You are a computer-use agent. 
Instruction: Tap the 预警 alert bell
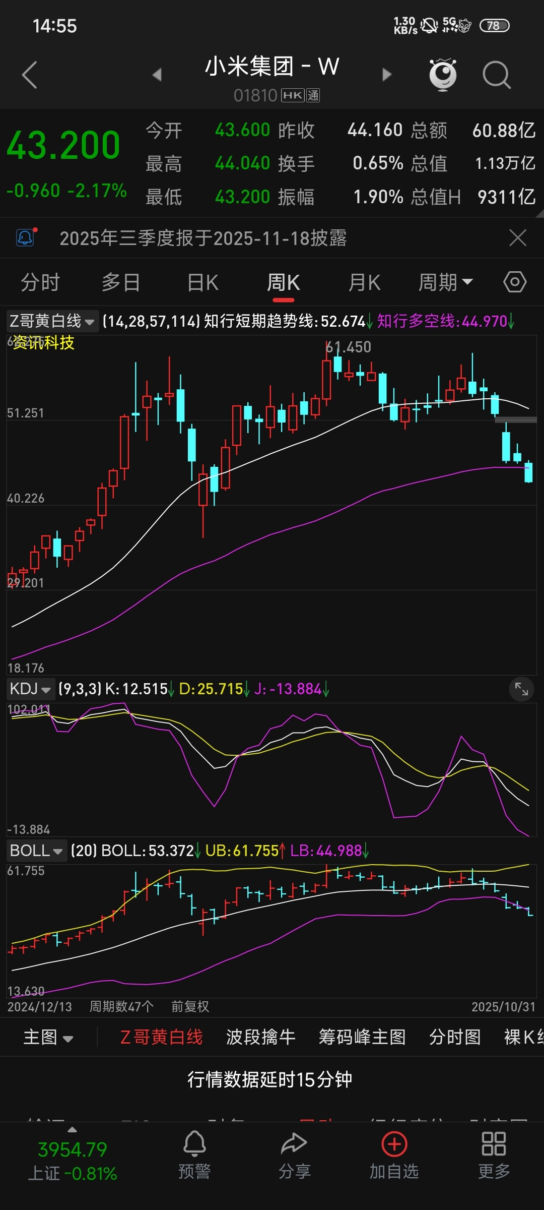point(194,1155)
